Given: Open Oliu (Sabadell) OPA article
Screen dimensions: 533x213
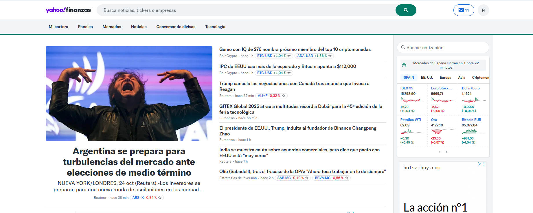Looking at the screenshot, I should point(302,172).
